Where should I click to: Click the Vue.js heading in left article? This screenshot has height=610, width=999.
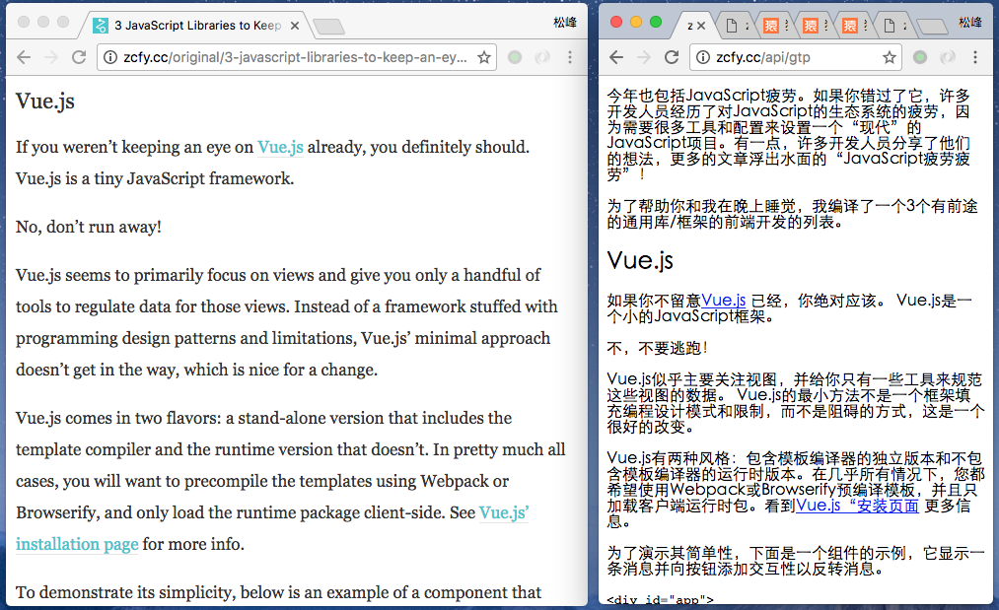(x=45, y=101)
